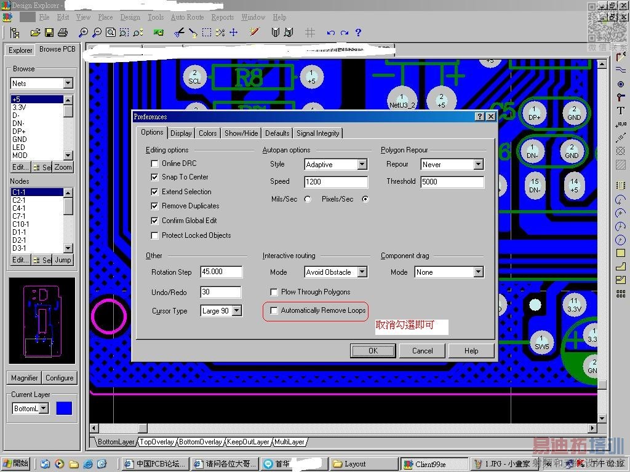Enable Protect Locked Objects checkbox
630x472 pixels.
click(154, 235)
